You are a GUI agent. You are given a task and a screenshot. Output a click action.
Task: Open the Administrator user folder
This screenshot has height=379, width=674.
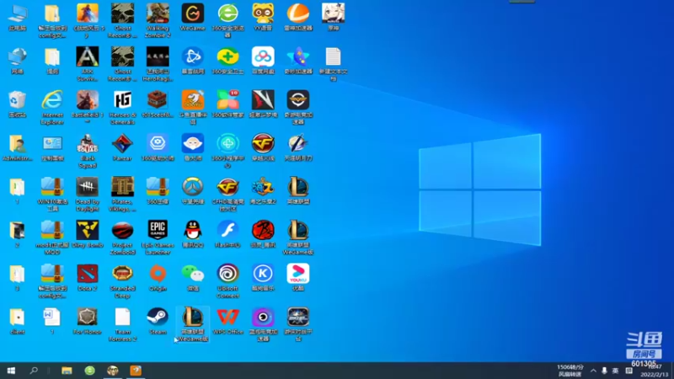click(x=17, y=147)
